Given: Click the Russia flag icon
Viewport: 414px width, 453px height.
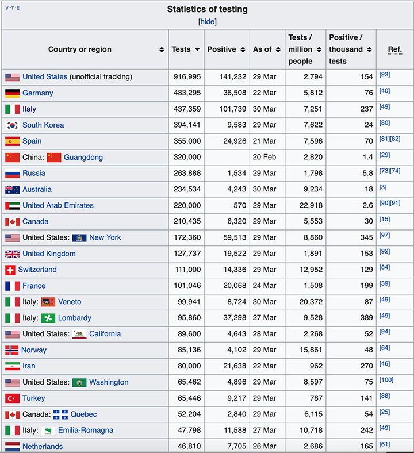Looking at the screenshot, I should (x=13, y=174).
